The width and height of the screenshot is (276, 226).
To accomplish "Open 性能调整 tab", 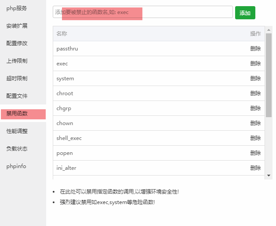I will tap(17, 131).
